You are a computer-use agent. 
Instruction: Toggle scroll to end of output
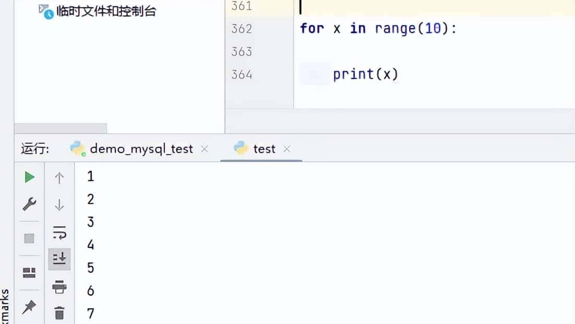(x=59, y=258)
